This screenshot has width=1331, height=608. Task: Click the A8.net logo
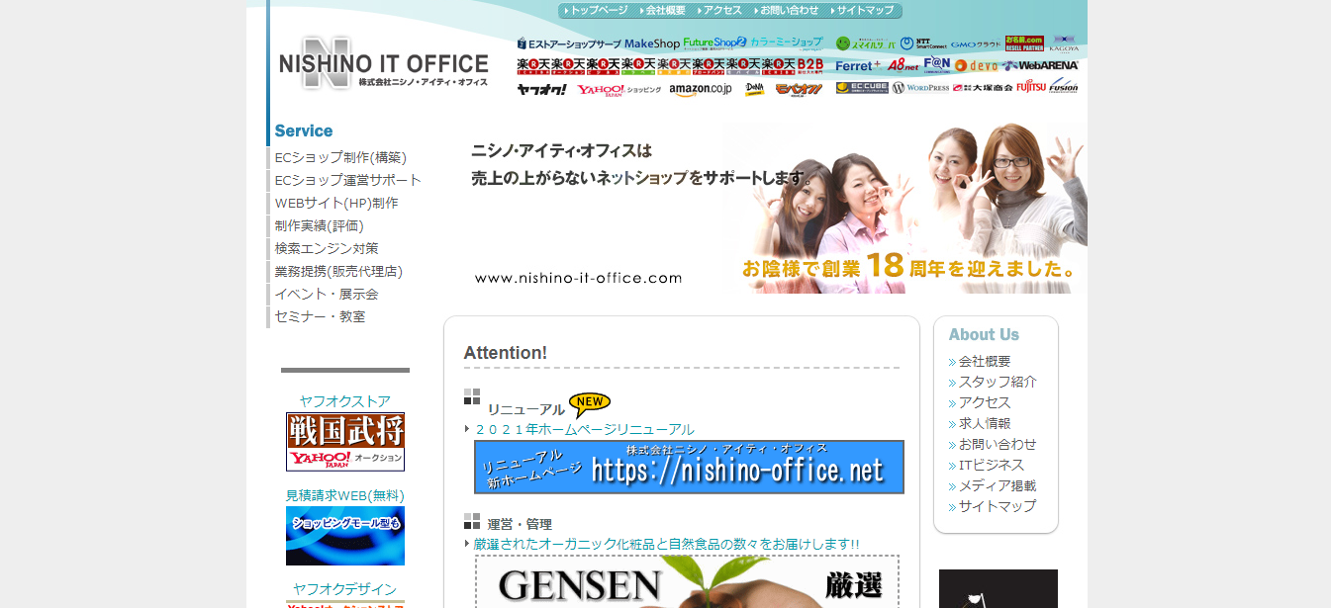pyautogui.click(x=903, y=65)
